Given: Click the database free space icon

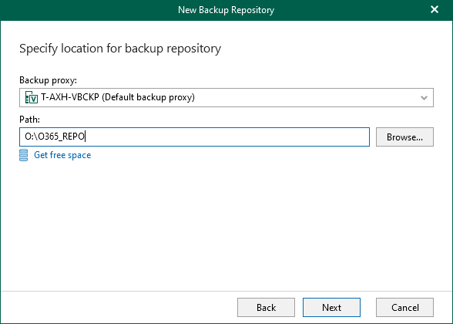Looking at the screenshot, I should tap(24, 155).
